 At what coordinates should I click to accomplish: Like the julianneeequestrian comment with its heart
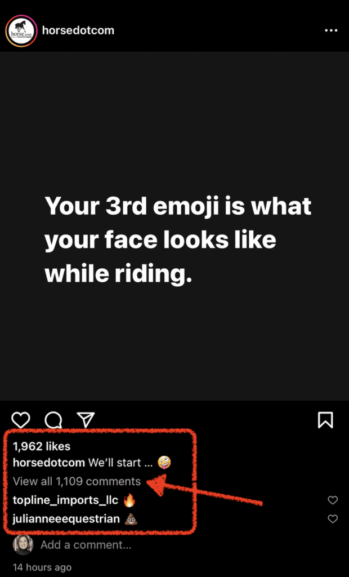[333, 519]
